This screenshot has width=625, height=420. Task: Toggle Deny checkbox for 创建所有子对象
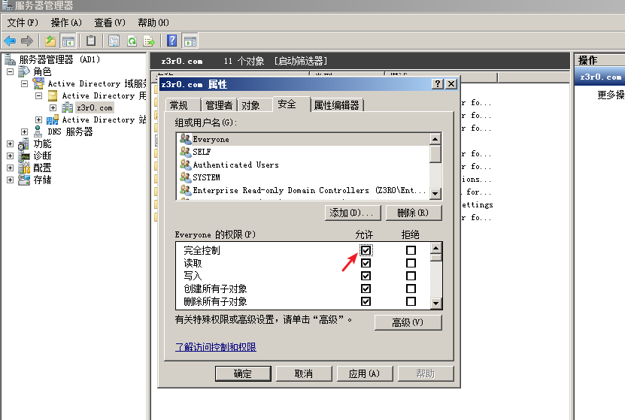click(411, 289)
